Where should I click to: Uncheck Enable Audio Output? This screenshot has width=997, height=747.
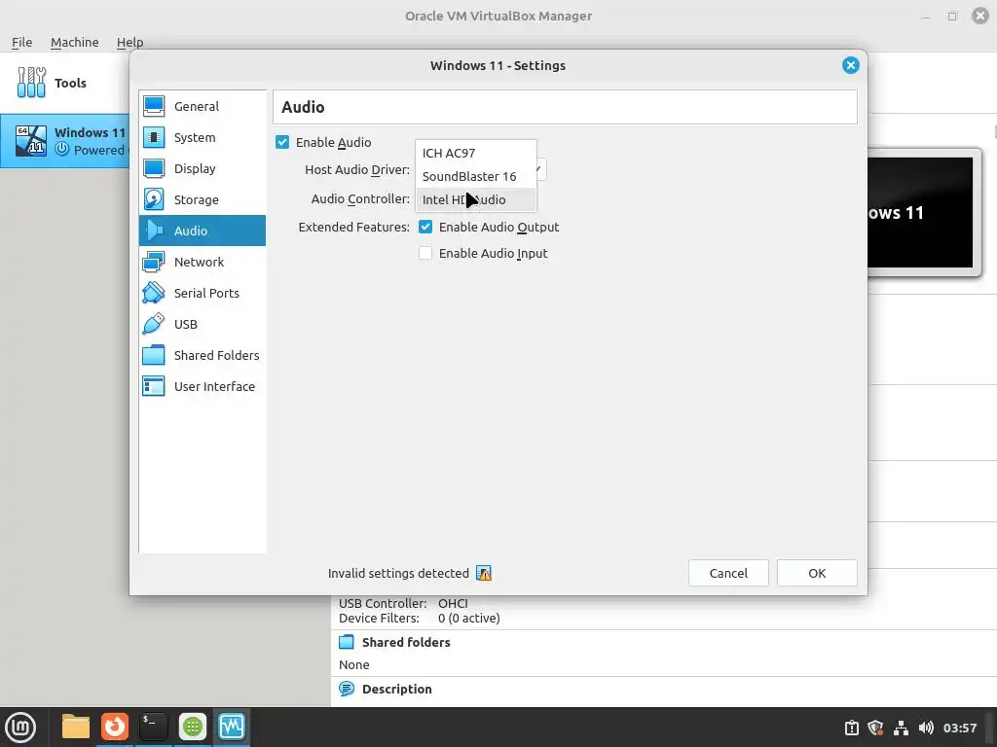click(425, 227)
